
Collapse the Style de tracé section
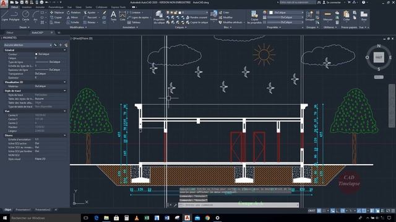65,91
